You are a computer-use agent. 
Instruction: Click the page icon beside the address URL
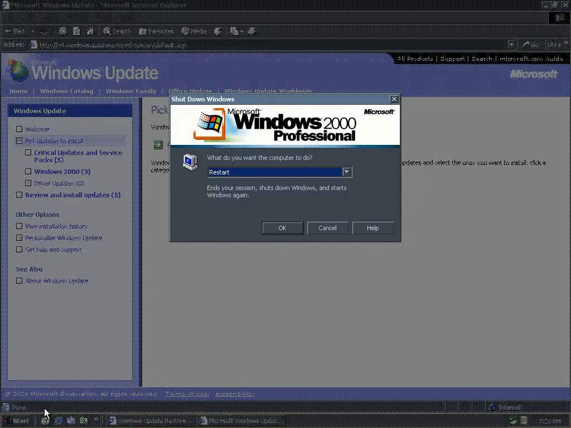point(33,45)
